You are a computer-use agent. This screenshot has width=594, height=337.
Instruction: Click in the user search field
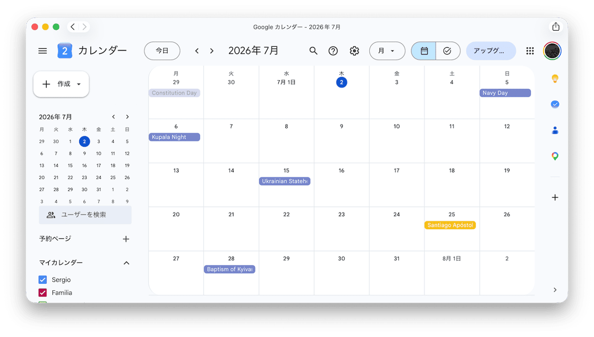[85, 215]
